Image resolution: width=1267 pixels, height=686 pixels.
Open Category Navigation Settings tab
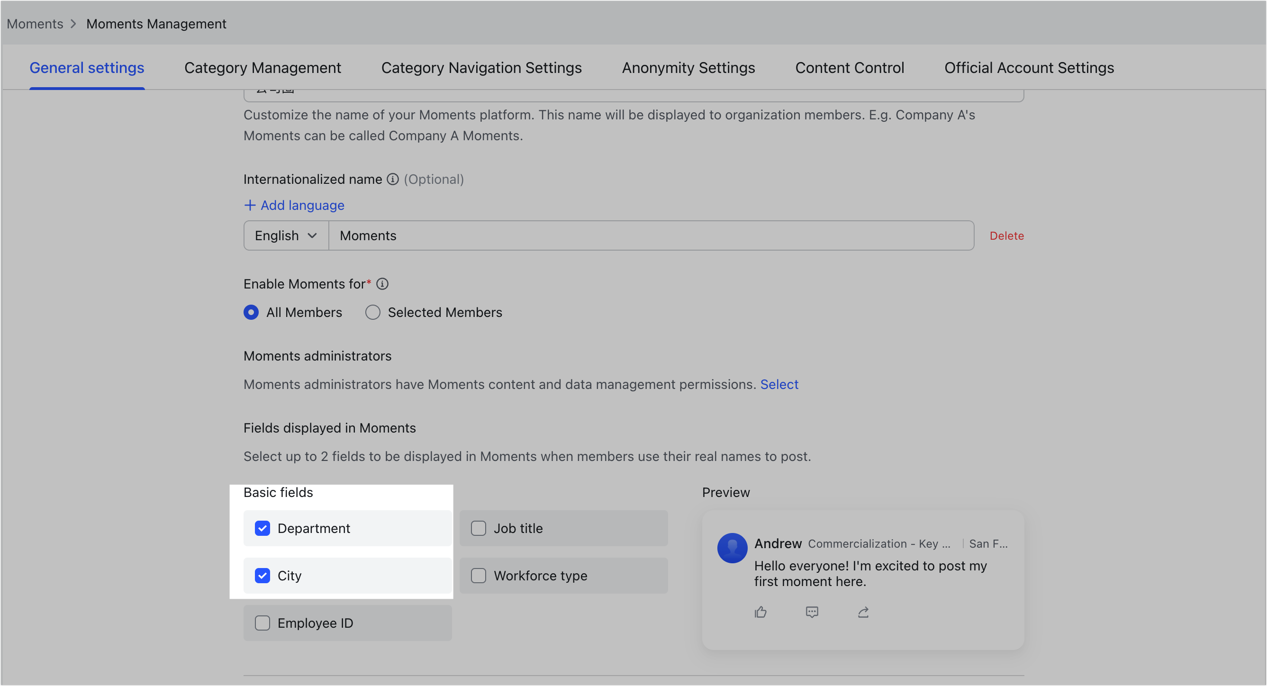click(481, 68)
